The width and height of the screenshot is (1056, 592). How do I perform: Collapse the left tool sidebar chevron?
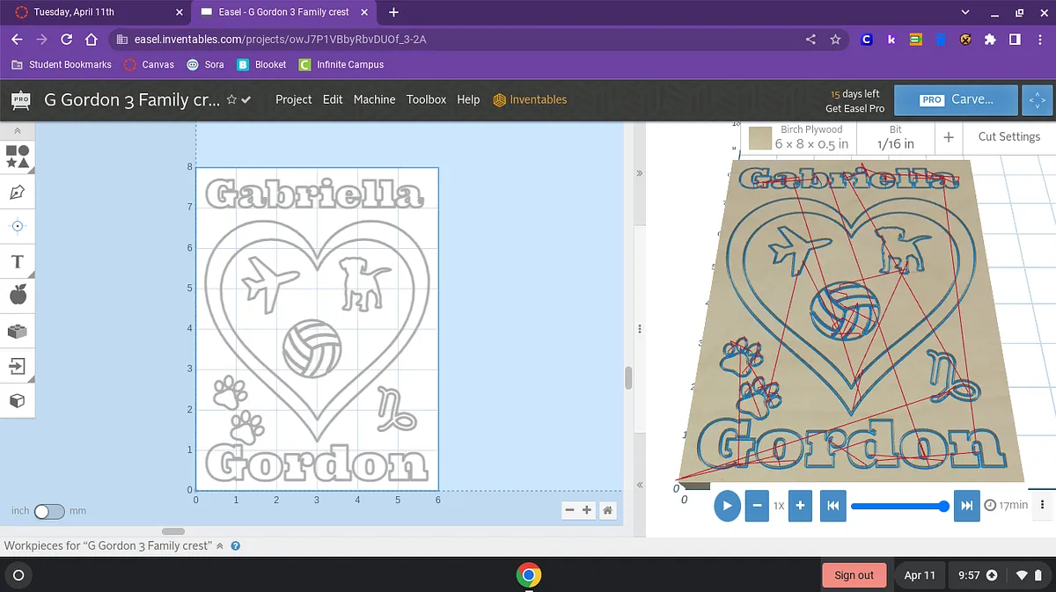coord(18,131)
